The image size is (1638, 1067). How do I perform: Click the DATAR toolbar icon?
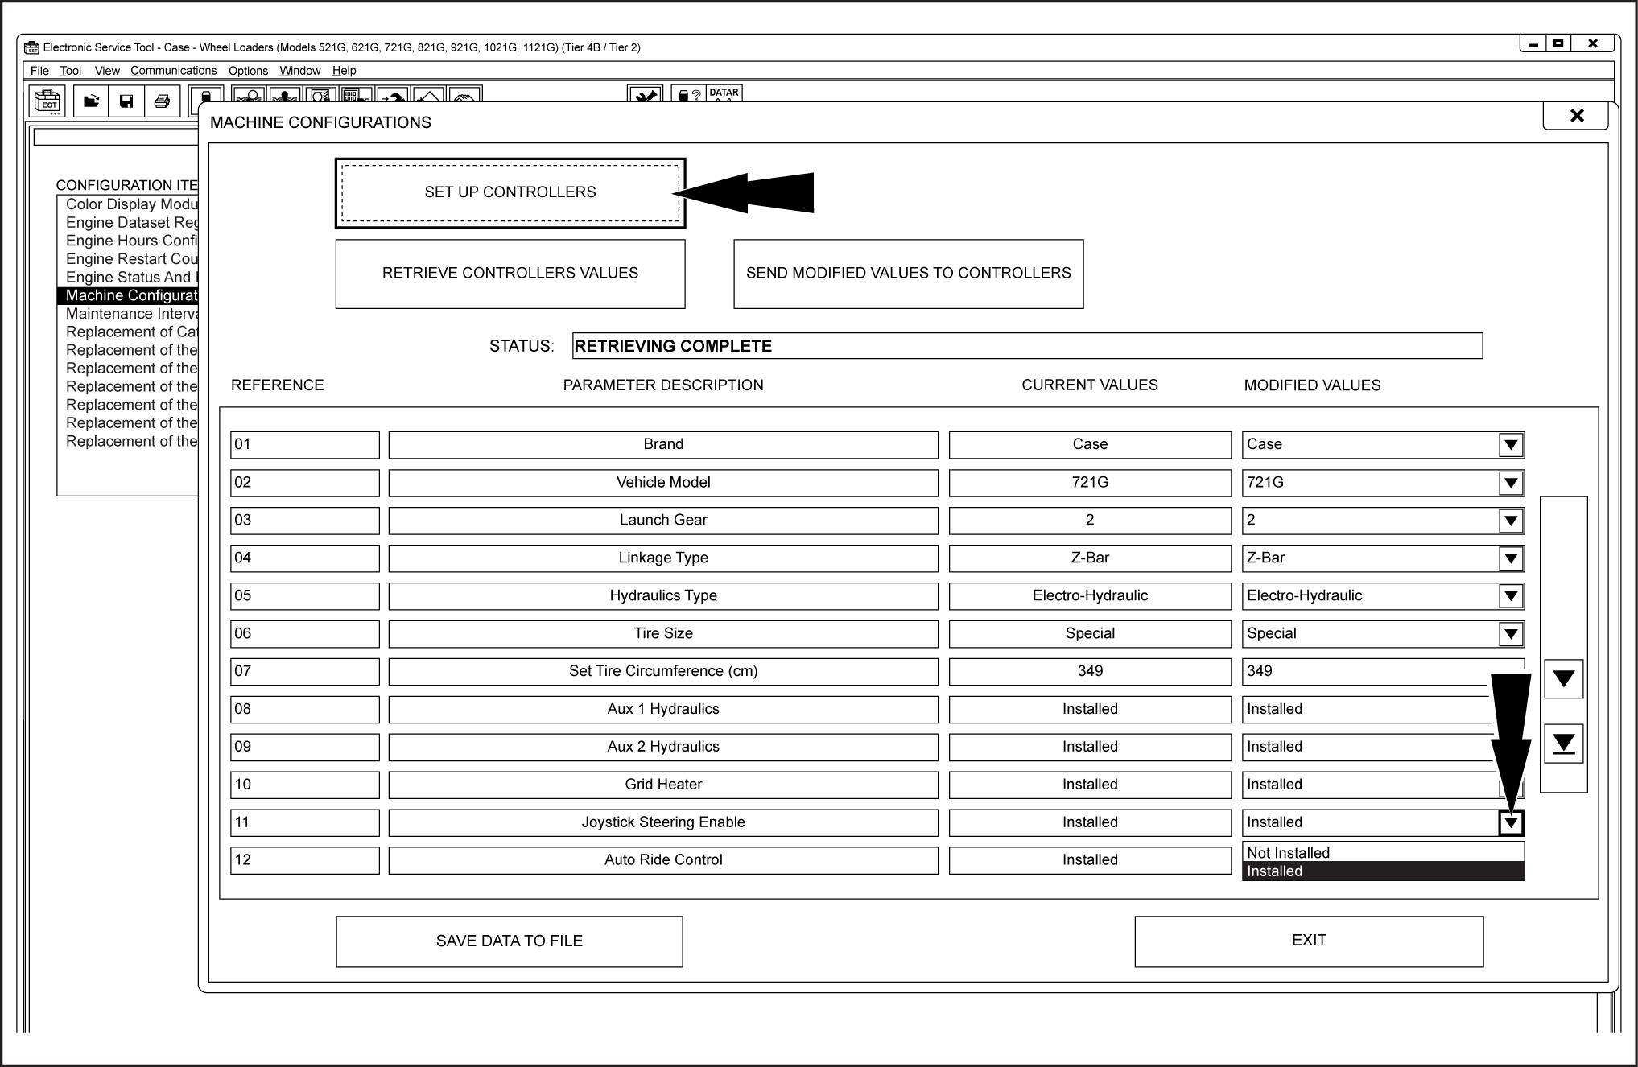point(724,93)
